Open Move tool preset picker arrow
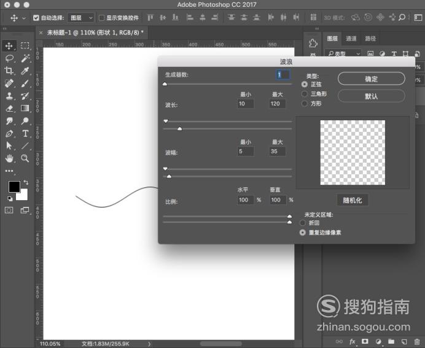Screen dimensions: 425x348 pos(24,18)
